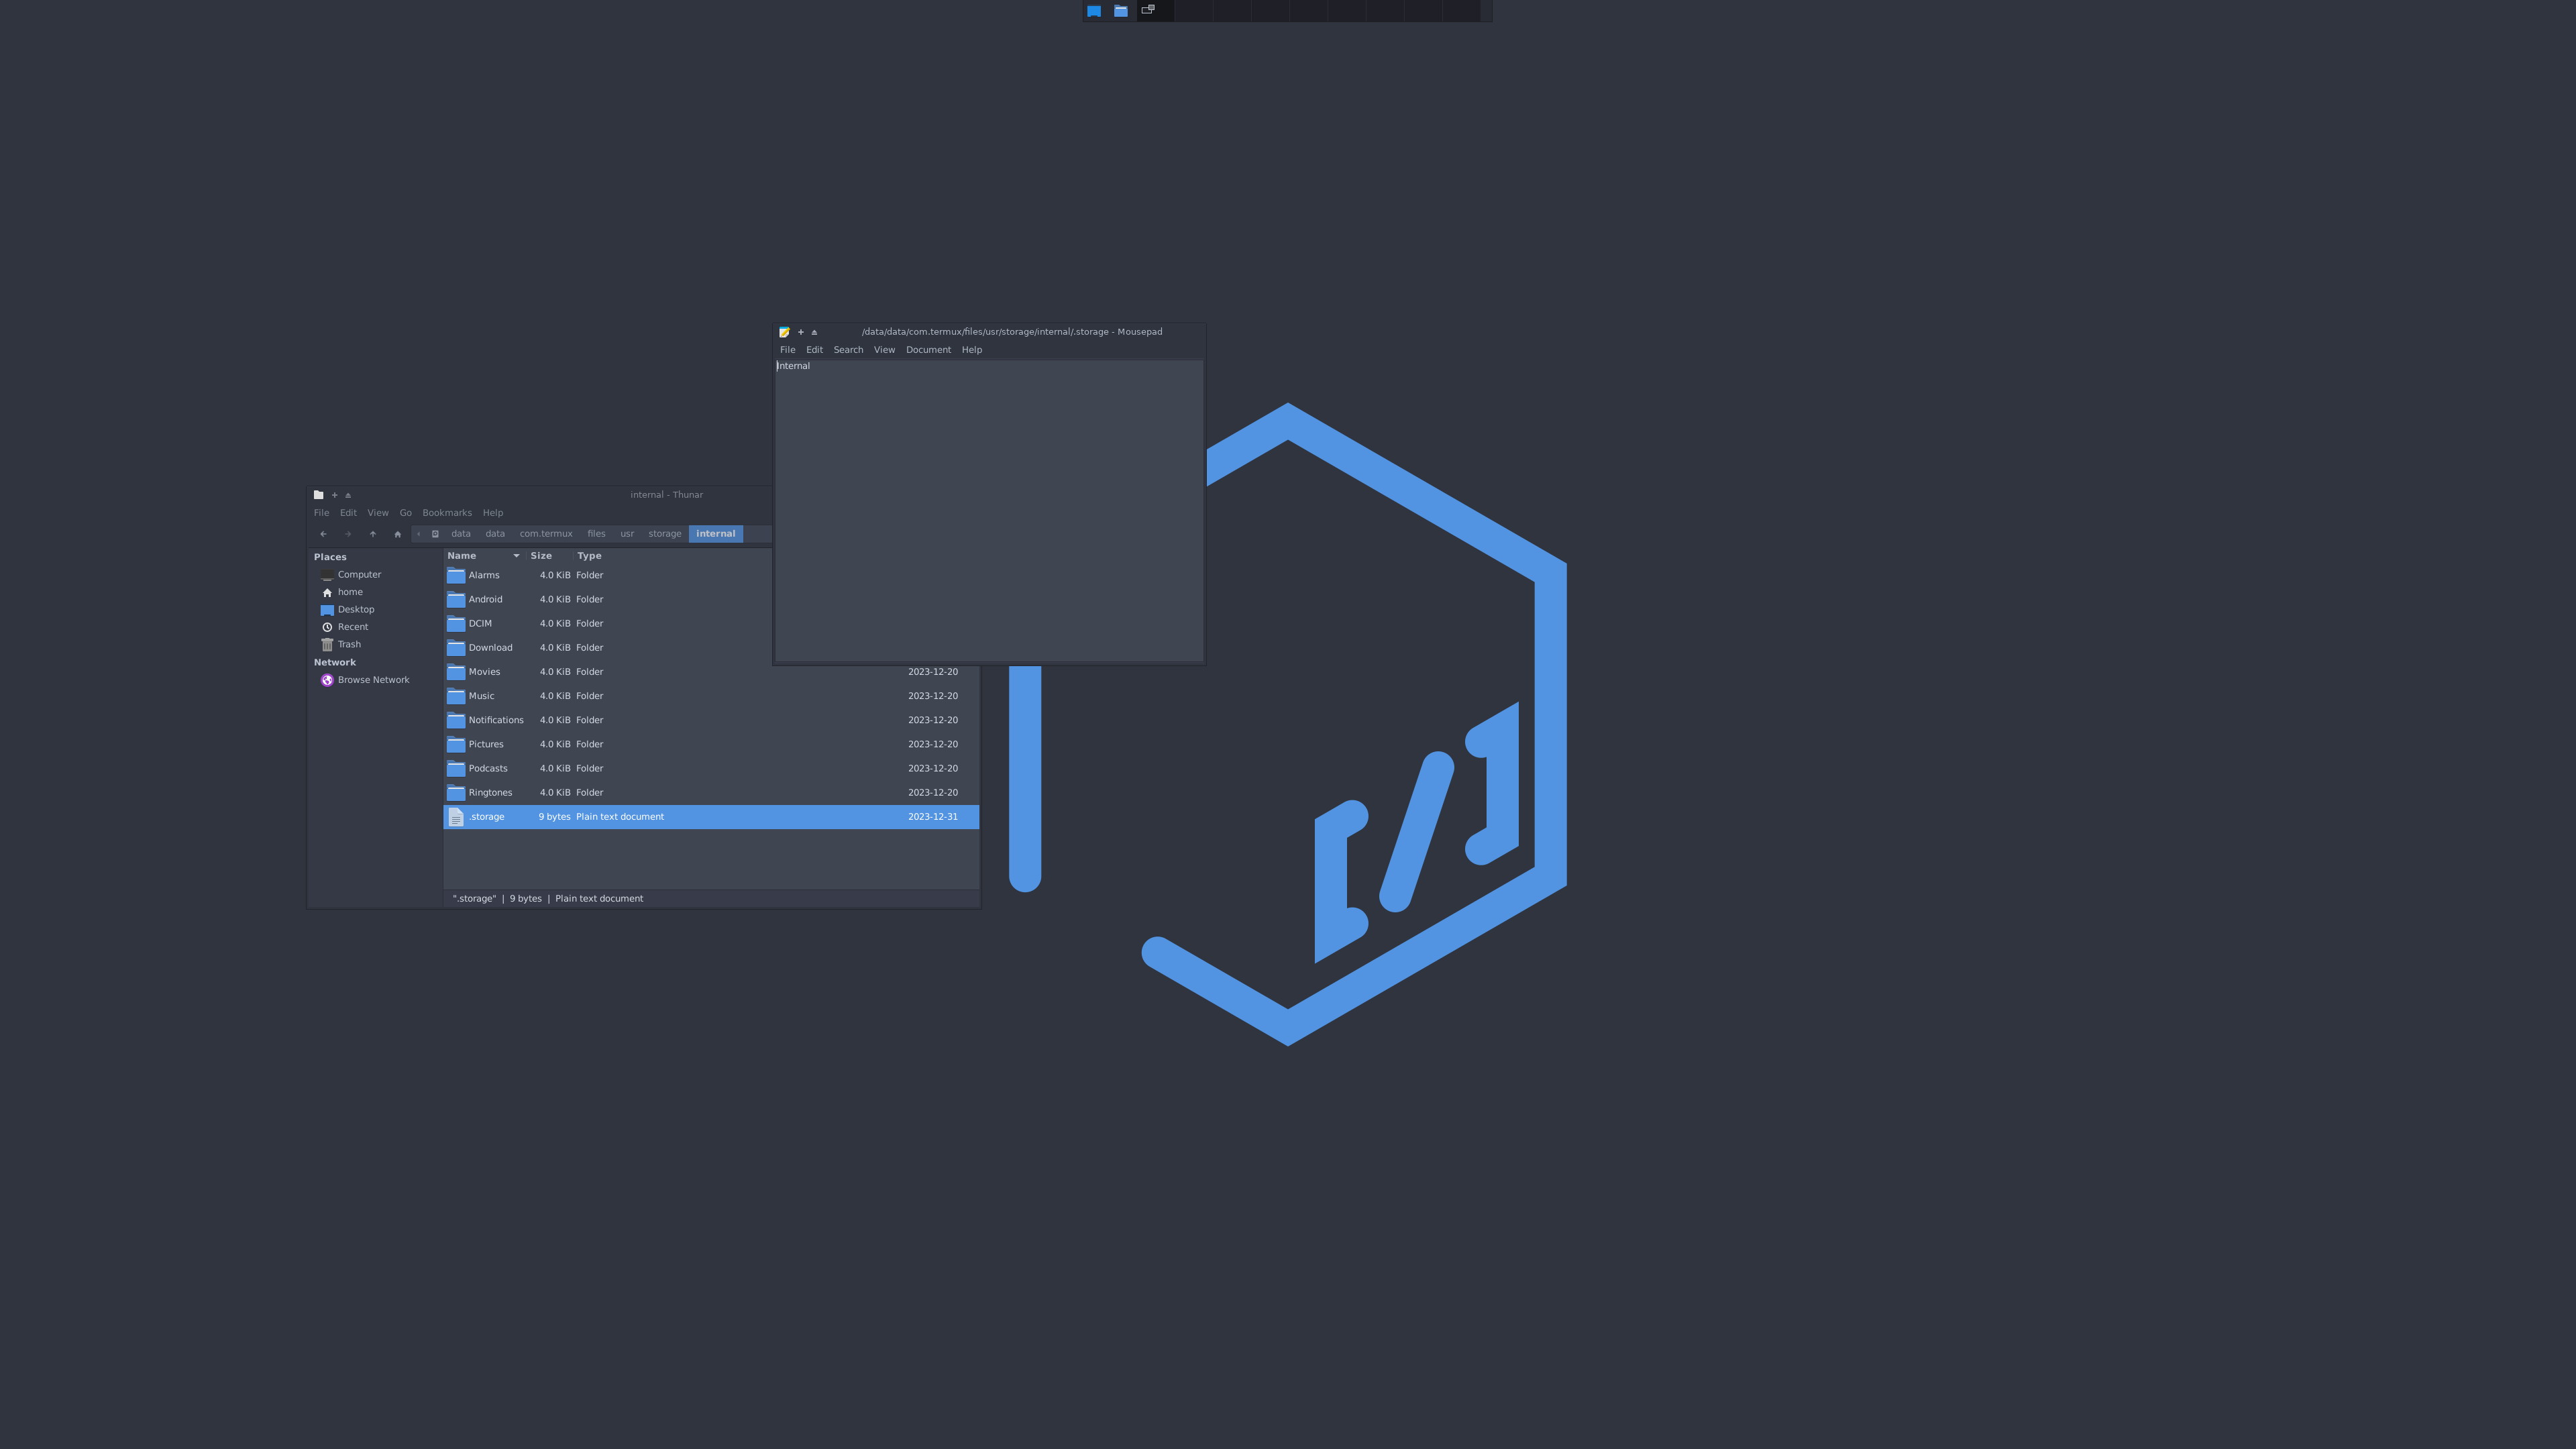Click the path bar left scroll arrow
The width and height of the screenshot is (2576, 1449).
[418, 534]
